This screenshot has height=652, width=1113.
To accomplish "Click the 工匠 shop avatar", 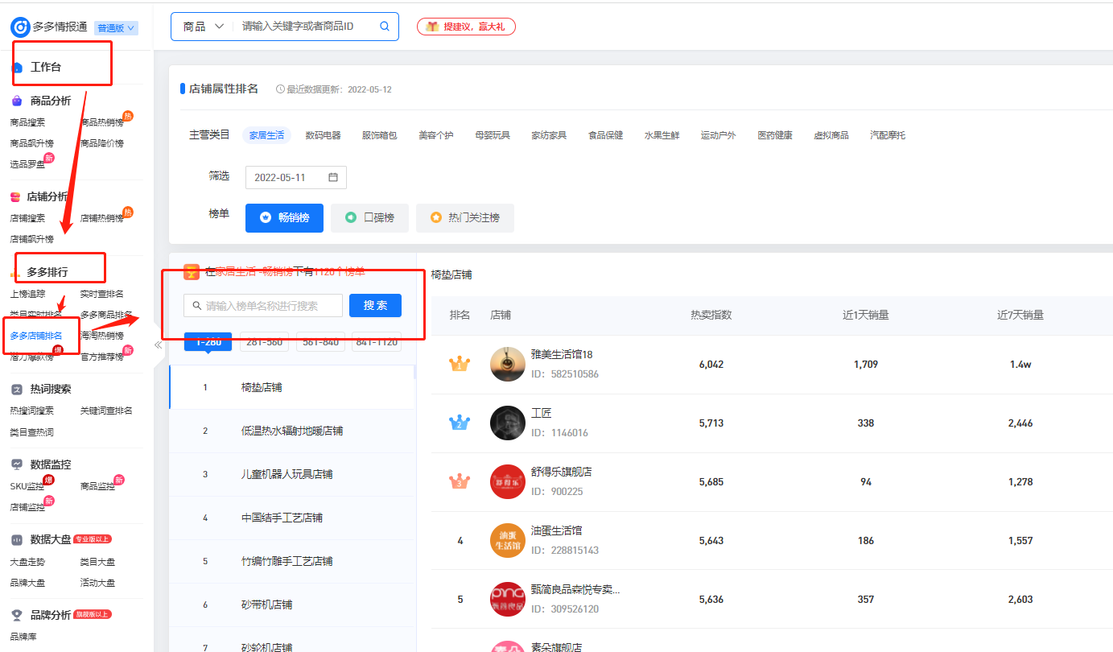I will point(507,423).
